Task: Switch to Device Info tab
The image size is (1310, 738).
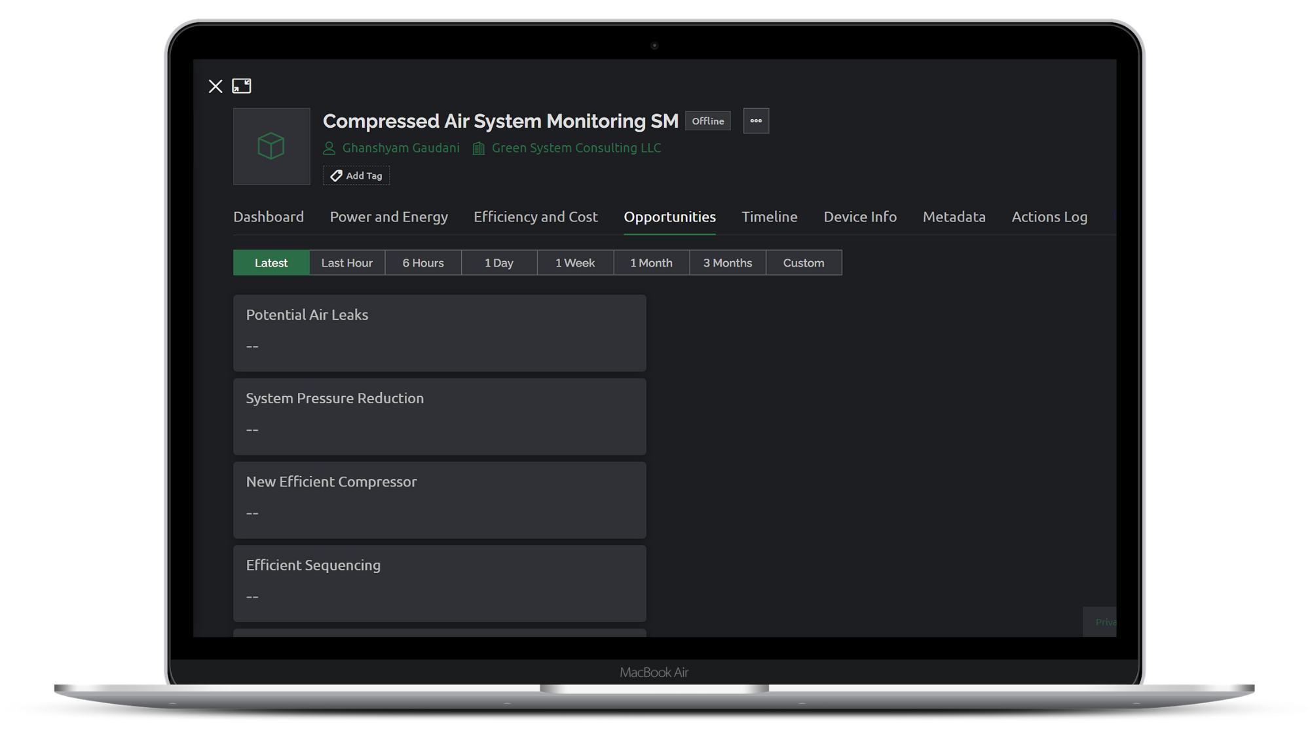Action: pyautogui.click(x=859, y=217)
